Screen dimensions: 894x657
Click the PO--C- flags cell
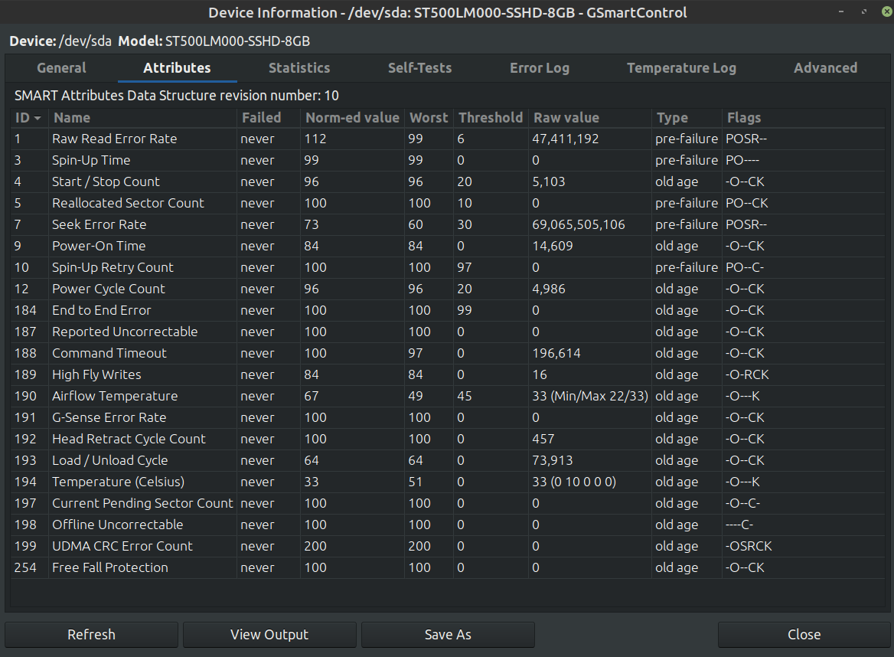pyautogui.click(x=744, y=267)
